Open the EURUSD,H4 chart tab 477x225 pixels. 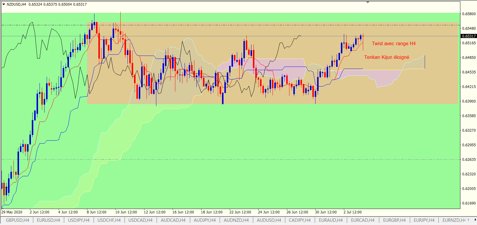(48, 220)
